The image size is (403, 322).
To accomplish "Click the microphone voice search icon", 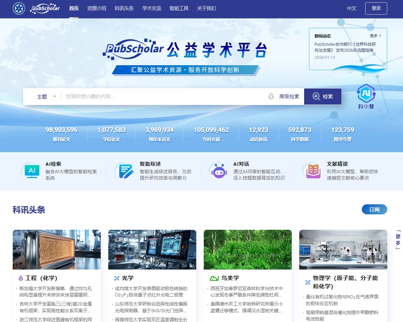I will 271,96.
